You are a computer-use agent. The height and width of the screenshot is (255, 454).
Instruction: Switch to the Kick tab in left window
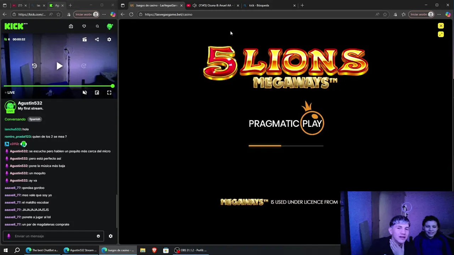click(x=56, y=5)
